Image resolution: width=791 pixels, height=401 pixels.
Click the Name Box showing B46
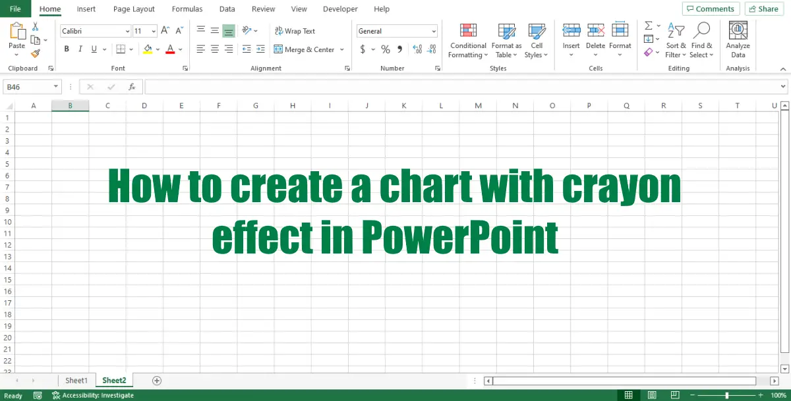coord(32,86)
